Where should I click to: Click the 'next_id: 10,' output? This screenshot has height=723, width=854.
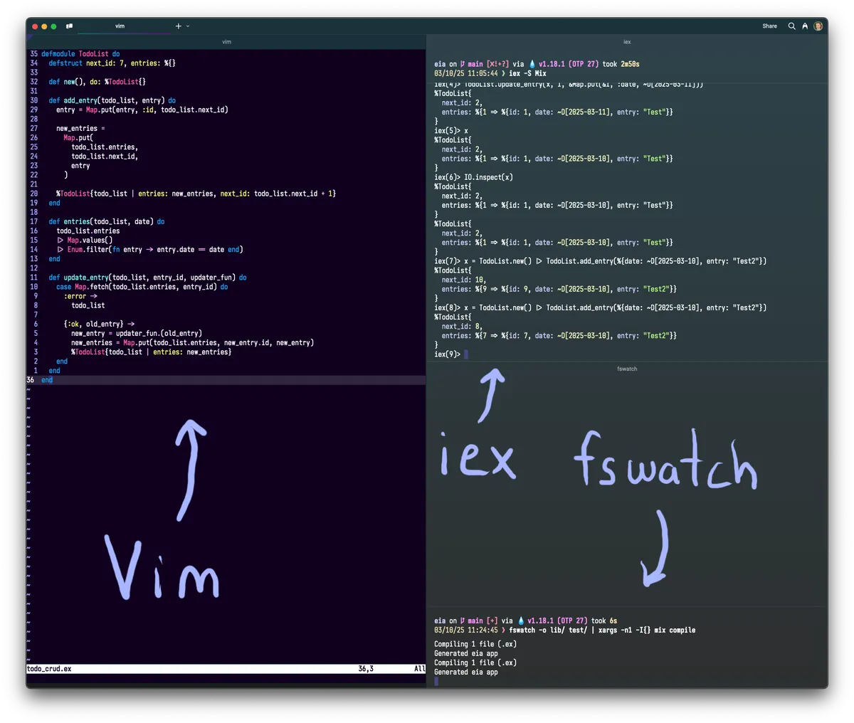click(464, 280)
